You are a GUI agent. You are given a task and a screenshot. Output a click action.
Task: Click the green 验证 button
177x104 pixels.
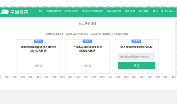pyautogui.click(x=136, y=65)
